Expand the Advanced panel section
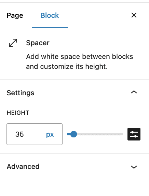Image resolution: width=149 pixels, height=196 pixels. tap(74, 167)
